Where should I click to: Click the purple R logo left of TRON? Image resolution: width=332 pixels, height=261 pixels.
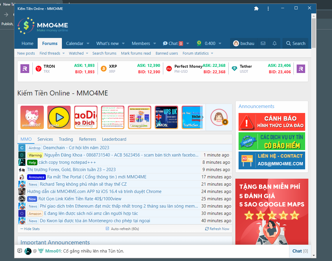click(25, 69)
